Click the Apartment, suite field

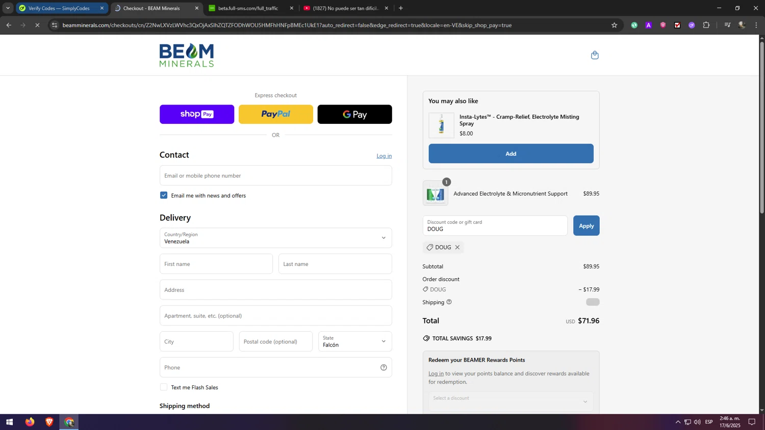point(276,315)
